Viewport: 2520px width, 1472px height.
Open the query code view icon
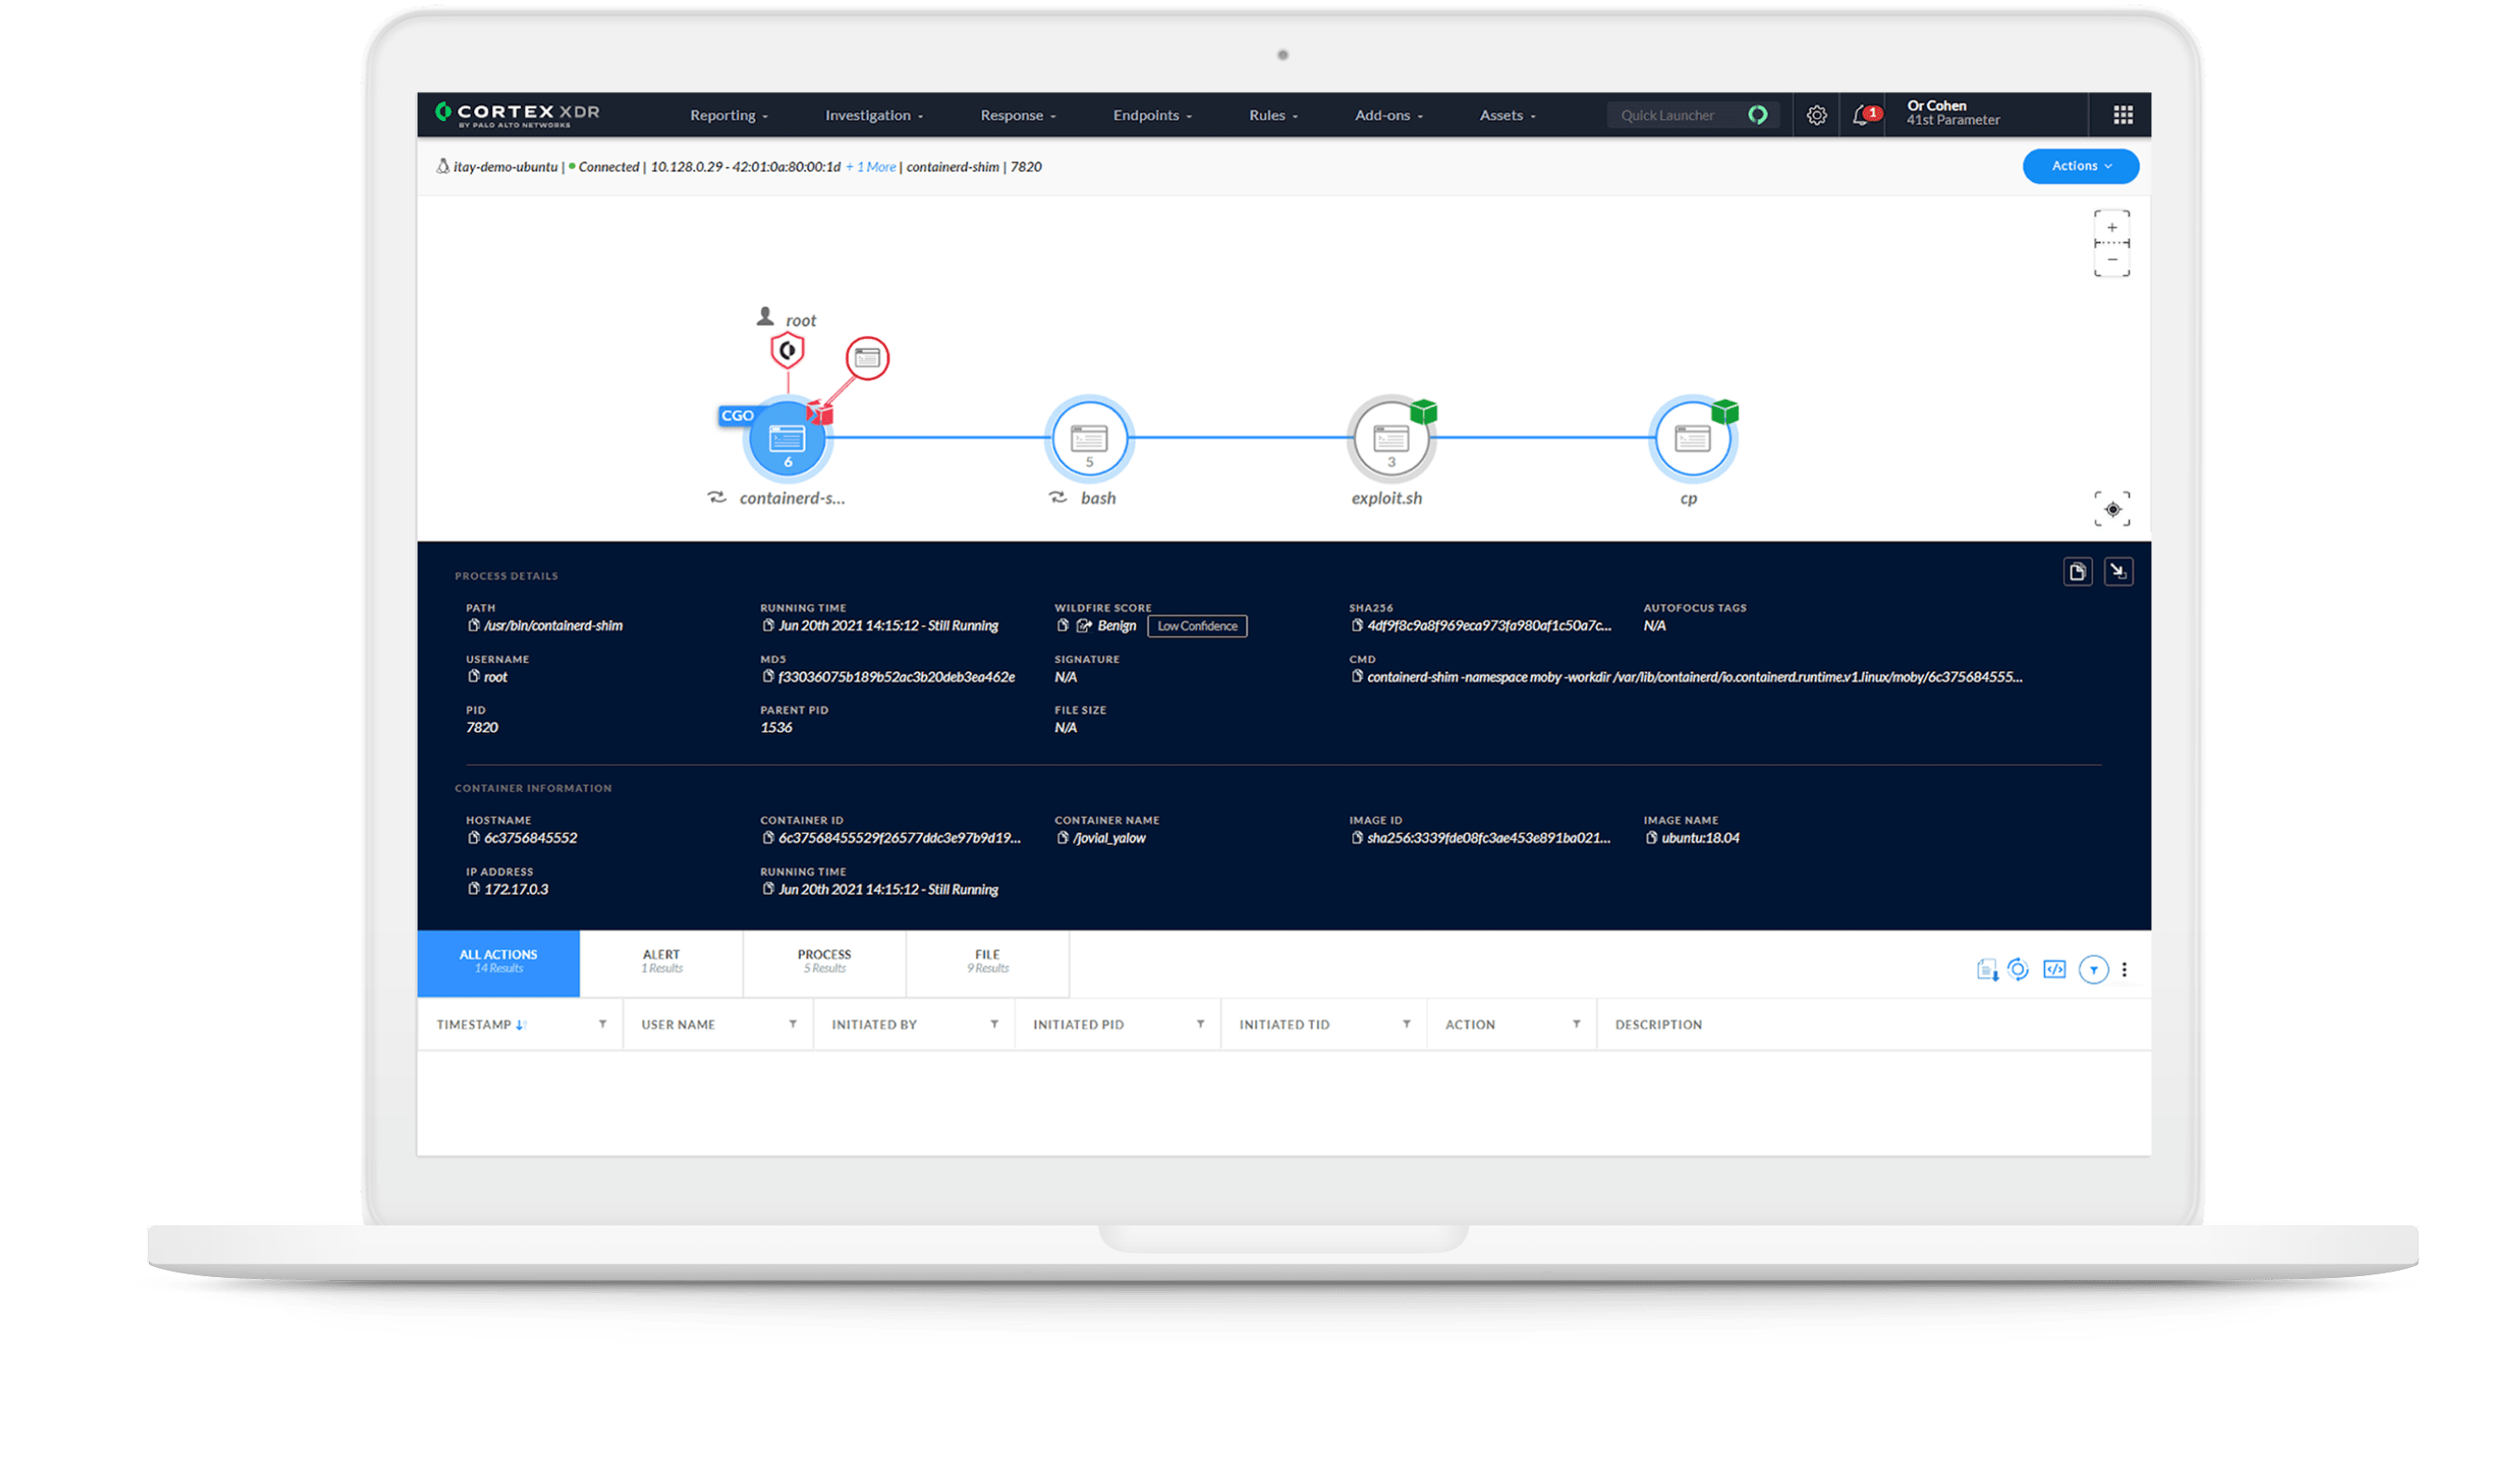[2054, 970]
